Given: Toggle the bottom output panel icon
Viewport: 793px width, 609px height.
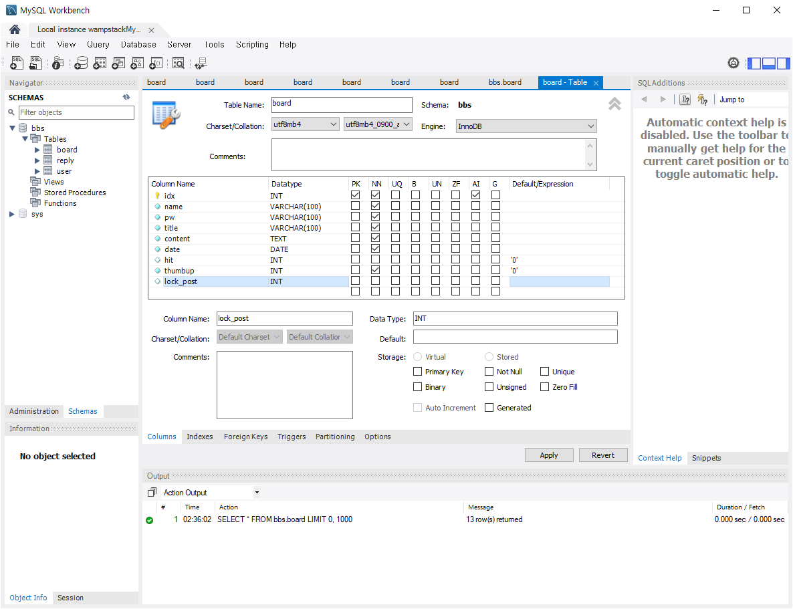Looking at the screenshot, I should (769, 64).
